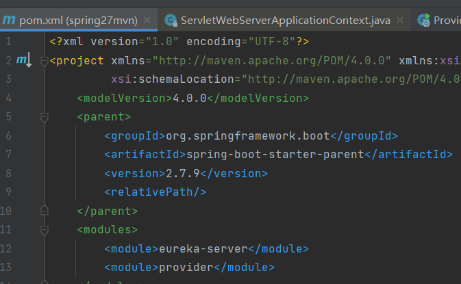The height and width of the screenshot is (284, 461).
Task: Select the pom.xml (spring27mvn) tab
Action: tap(75, 21)
